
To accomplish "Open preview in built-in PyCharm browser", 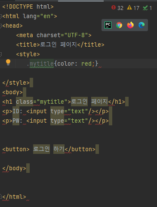I will click(108, 25).
